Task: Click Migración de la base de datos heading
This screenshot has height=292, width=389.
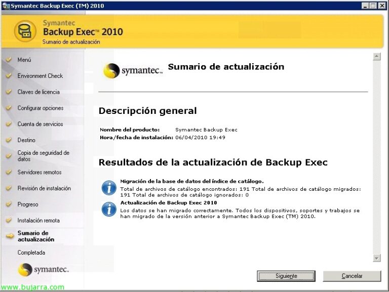Action: tap(192, 181)
